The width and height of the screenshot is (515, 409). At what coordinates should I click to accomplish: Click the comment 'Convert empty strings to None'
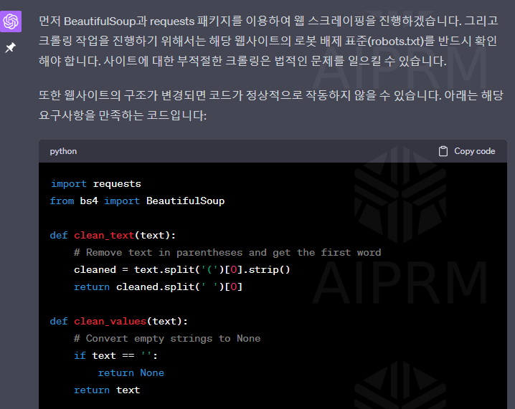point(167,338)
